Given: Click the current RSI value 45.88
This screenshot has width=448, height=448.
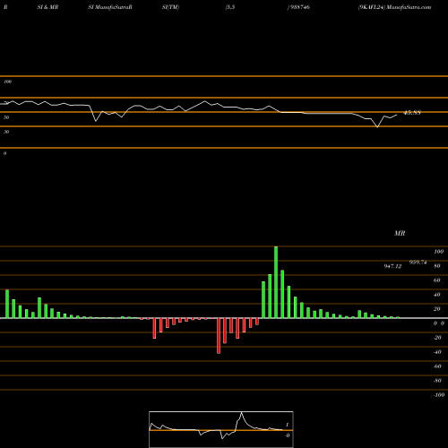Looking at the screenshot, I should [x=412, y=113].
